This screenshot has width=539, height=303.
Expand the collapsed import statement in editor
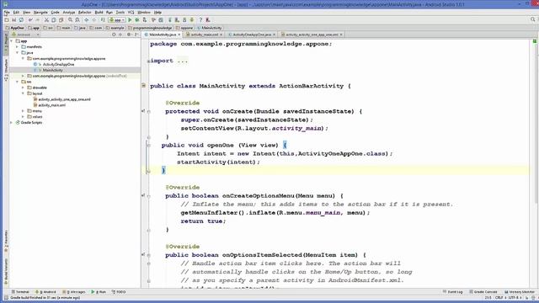click(148, 61)
